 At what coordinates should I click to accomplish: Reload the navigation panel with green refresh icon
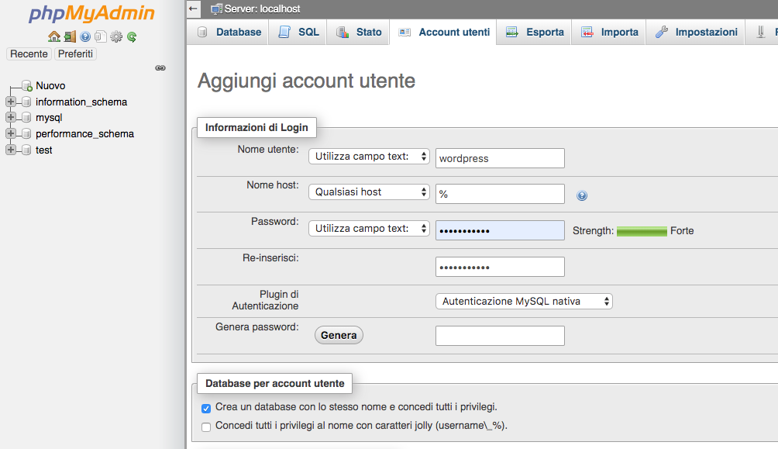pos(132,36)
